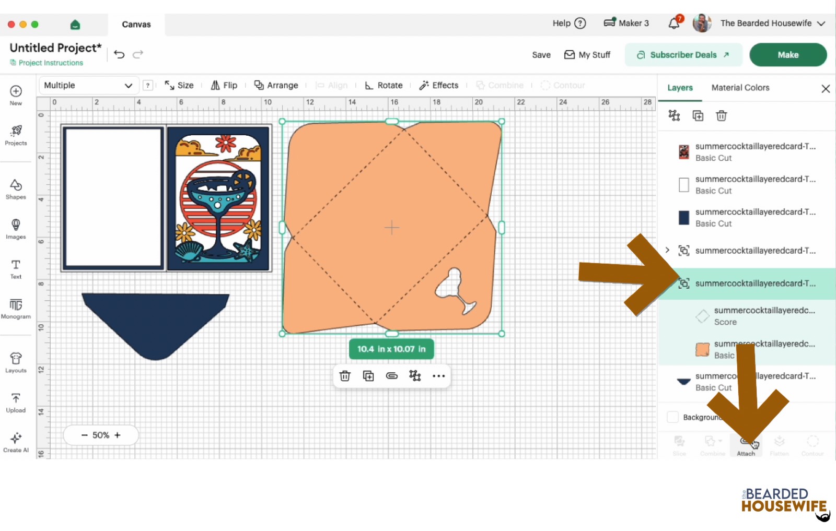Click the 10.4 in x 10.07 in size label
The height and width of the screenshot is (531, 836).
[391, 349]
